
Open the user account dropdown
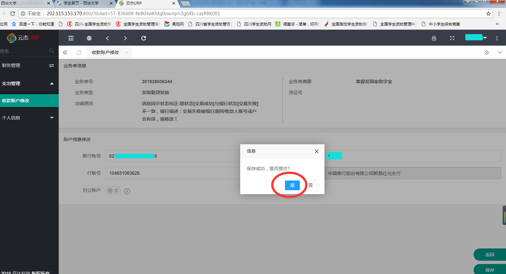(x=476, y=38)
